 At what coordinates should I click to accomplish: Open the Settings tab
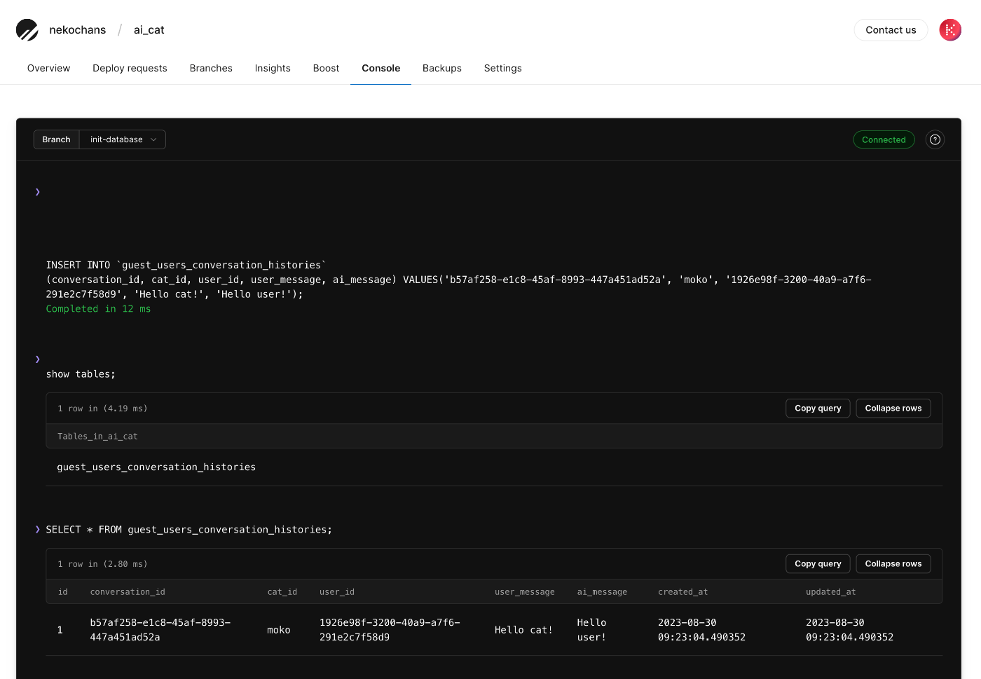point(503,68)
